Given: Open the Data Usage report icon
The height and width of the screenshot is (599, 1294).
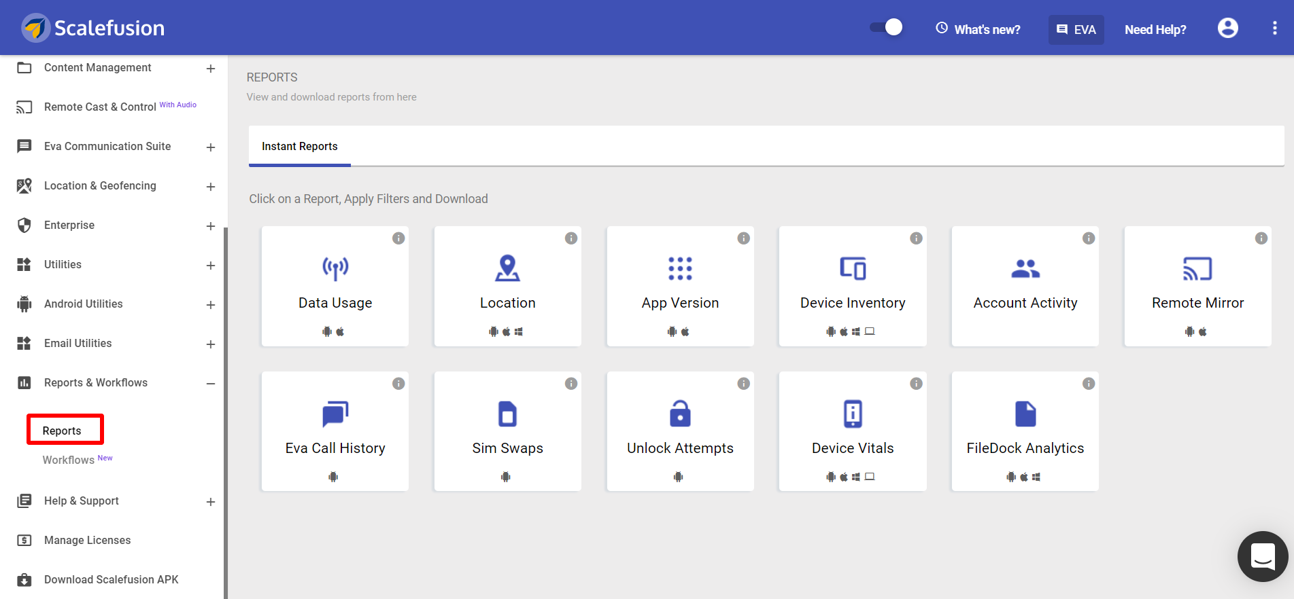Looking at the screenshot, I should (335, 268).
